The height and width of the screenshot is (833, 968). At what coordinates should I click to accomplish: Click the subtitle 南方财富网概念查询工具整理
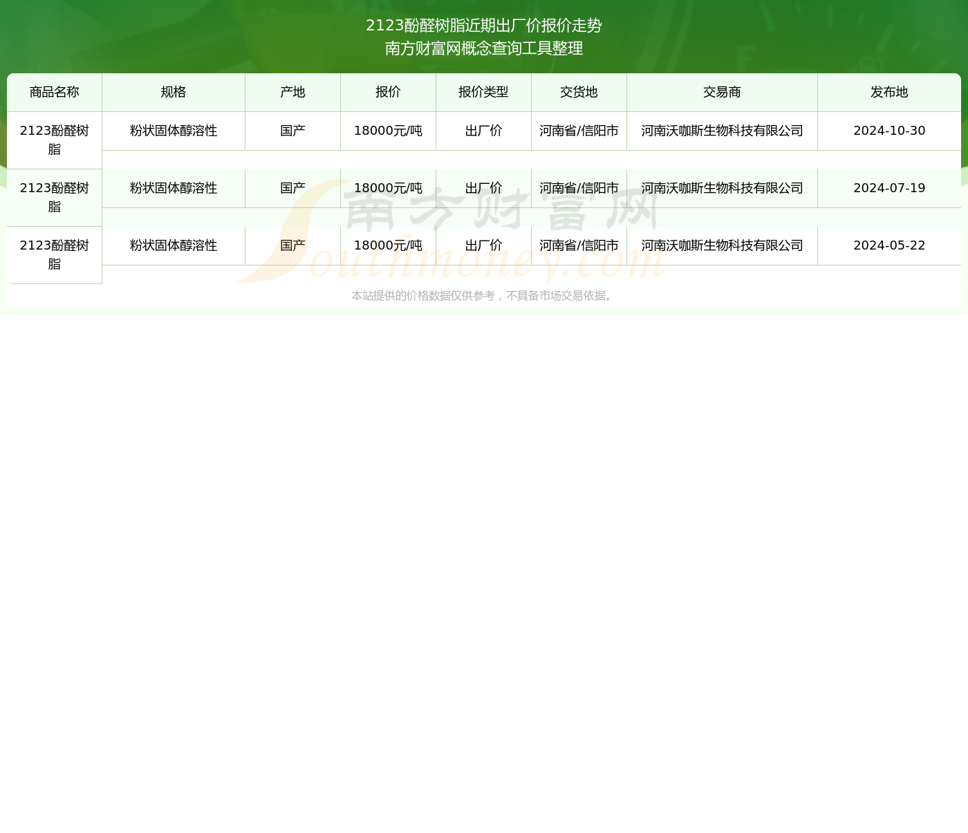484,48
